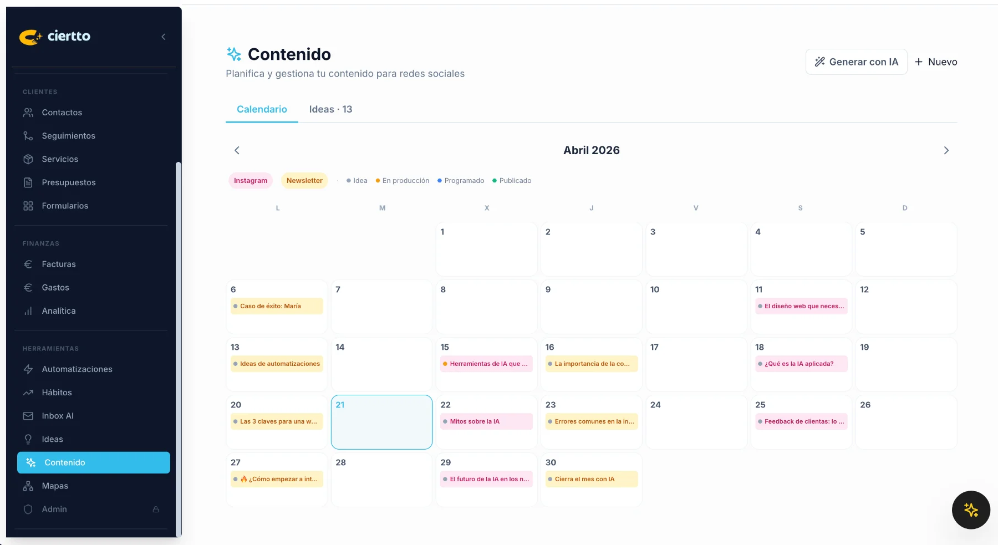Advance to the next month
This screenshot has height=545, width=998.
[946, 150]
